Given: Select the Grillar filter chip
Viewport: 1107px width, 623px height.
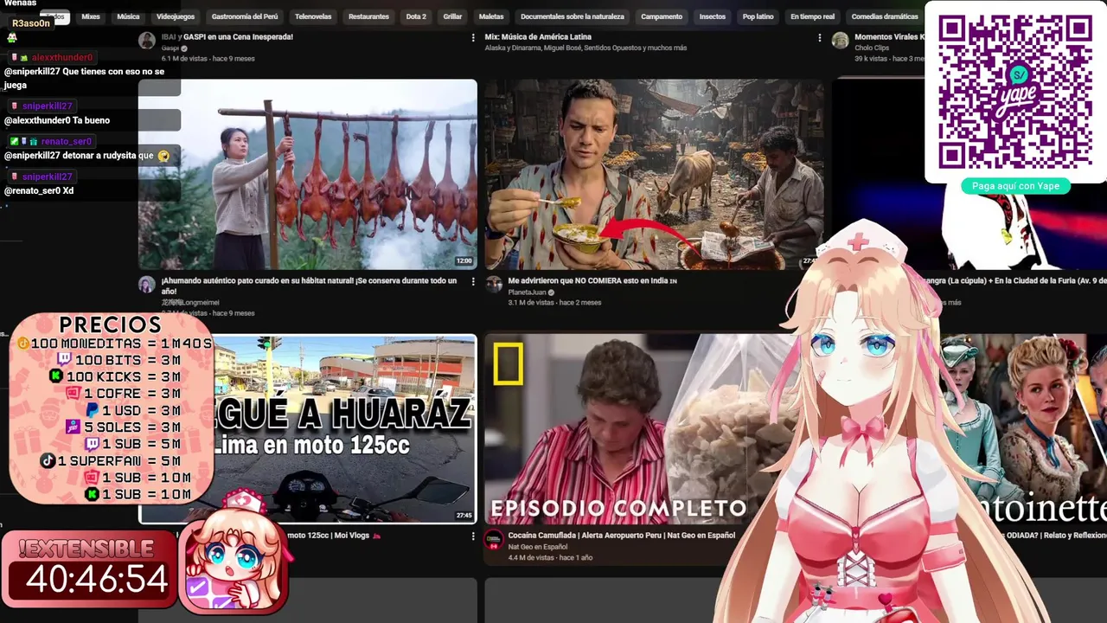Looking at the screenshot, I should point(452,16).
